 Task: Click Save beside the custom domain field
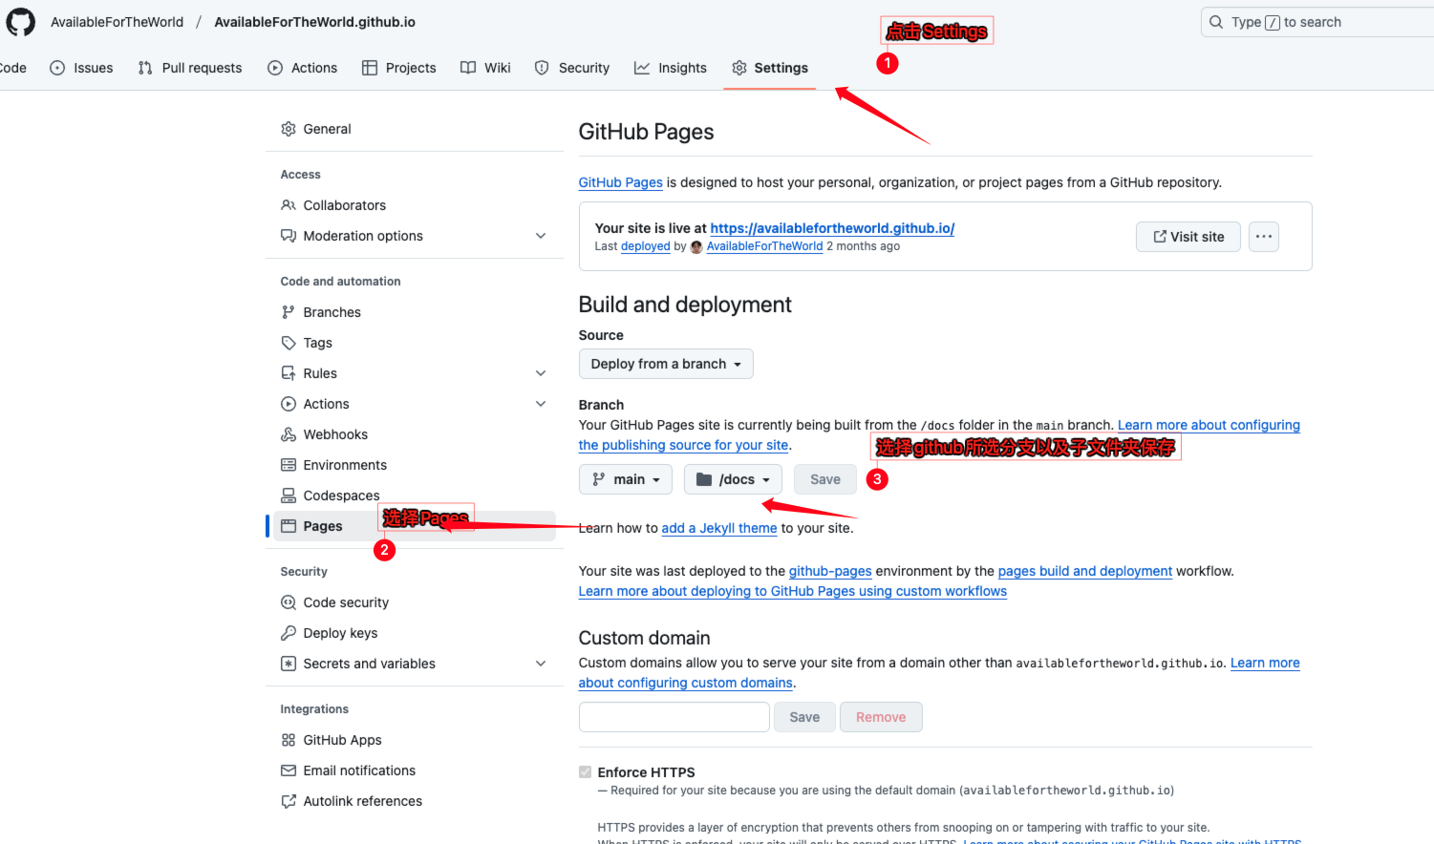[804, 717]
